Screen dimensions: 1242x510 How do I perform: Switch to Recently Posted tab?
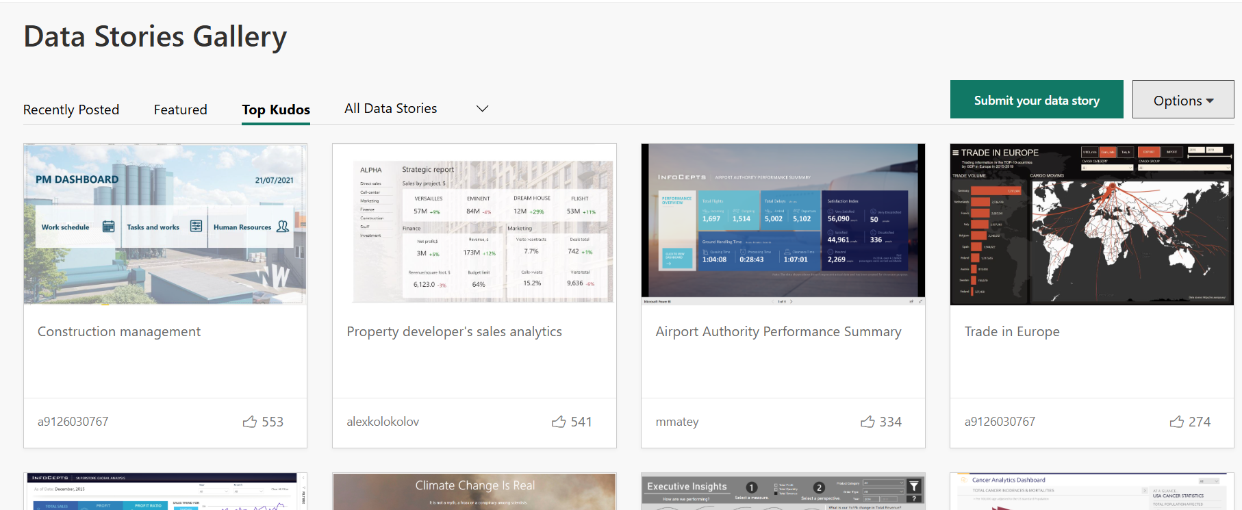(x=71, y=110)
